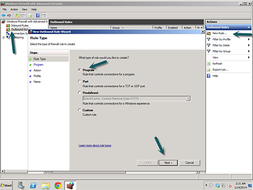
Task: Click the Next button
Action: (168, 163)
